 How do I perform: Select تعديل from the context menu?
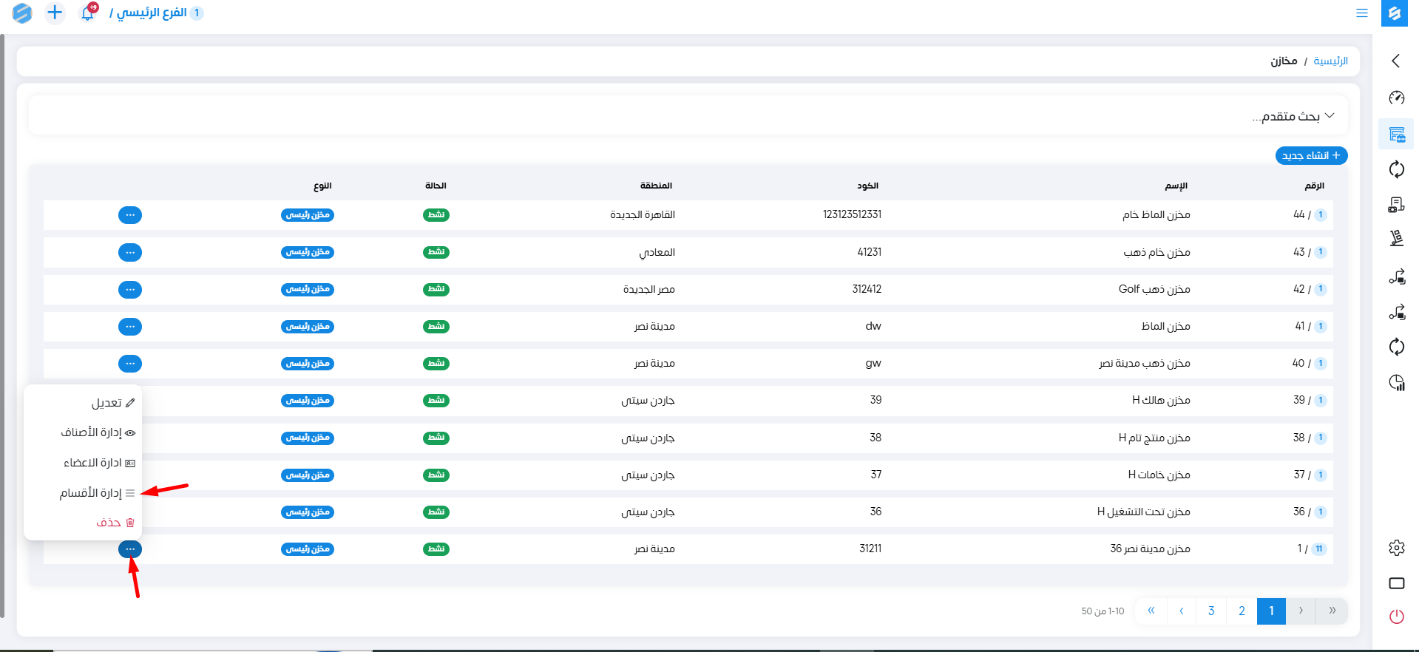(106, 403)
